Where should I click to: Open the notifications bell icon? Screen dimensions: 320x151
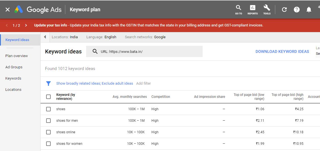(309, 10)
